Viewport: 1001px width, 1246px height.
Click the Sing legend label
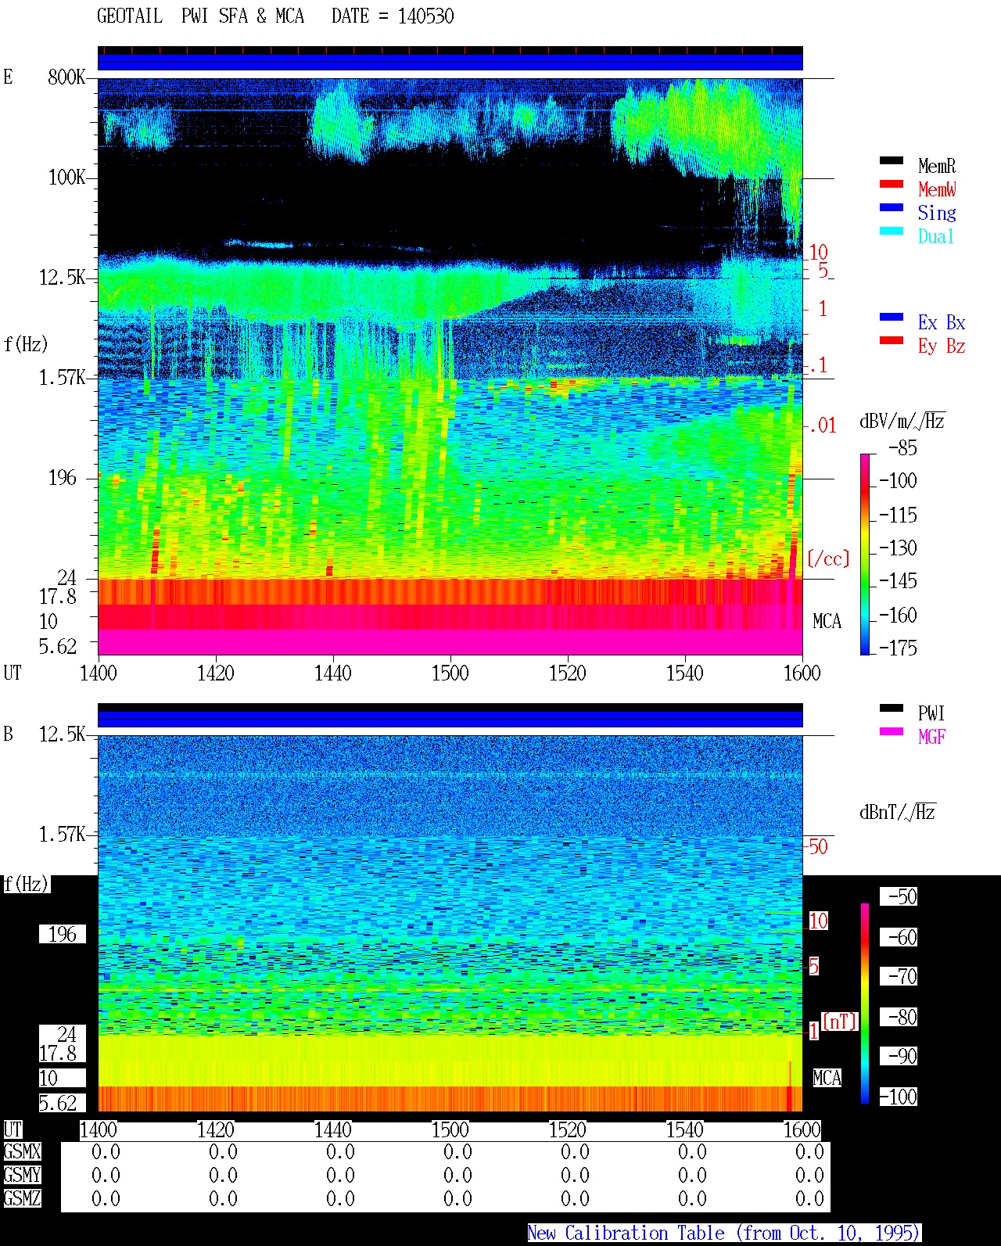pyautogui.click(x=937, y=213)
